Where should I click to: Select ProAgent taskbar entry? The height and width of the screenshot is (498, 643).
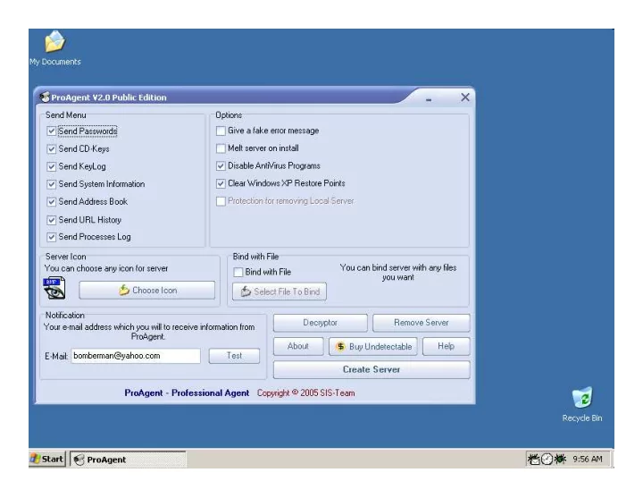(128, 460)
